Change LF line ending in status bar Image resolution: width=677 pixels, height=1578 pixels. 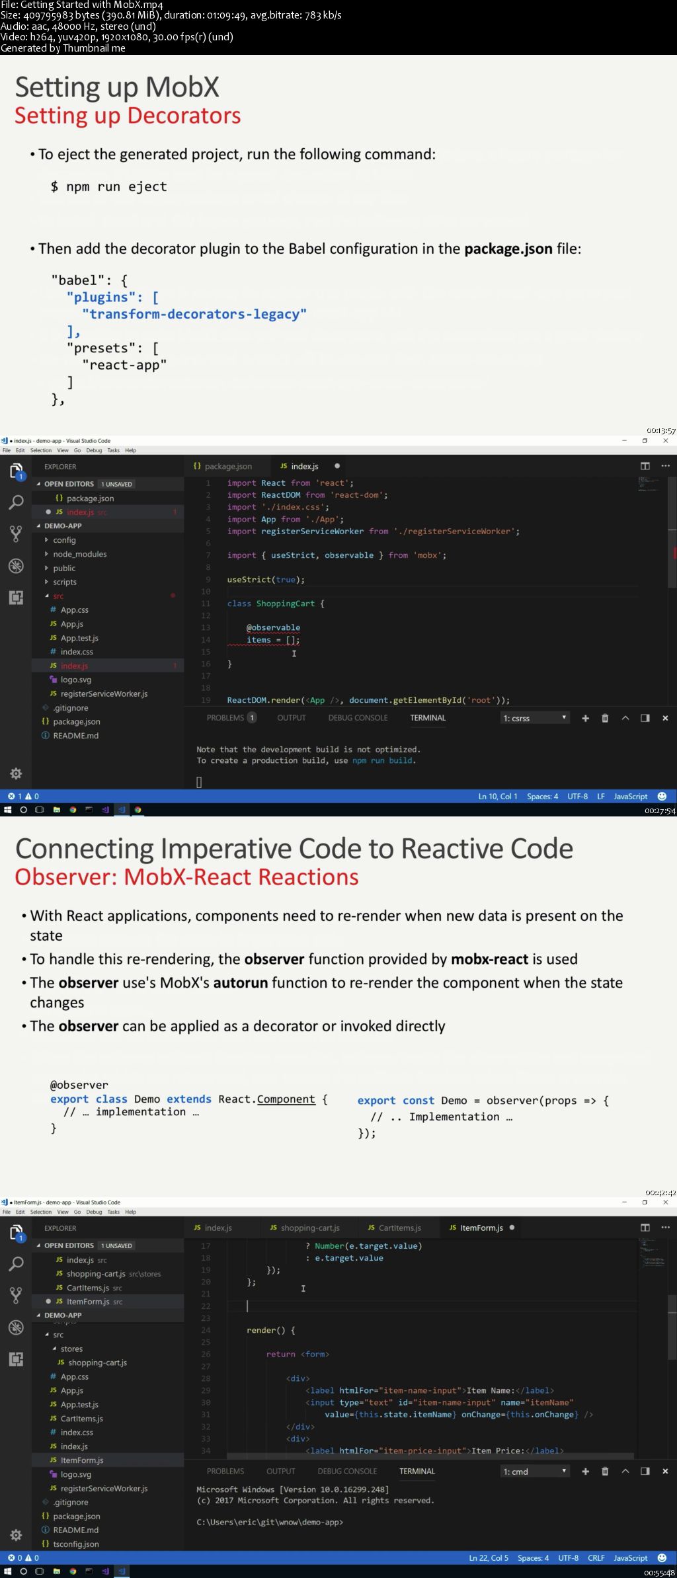click(601, 797)
